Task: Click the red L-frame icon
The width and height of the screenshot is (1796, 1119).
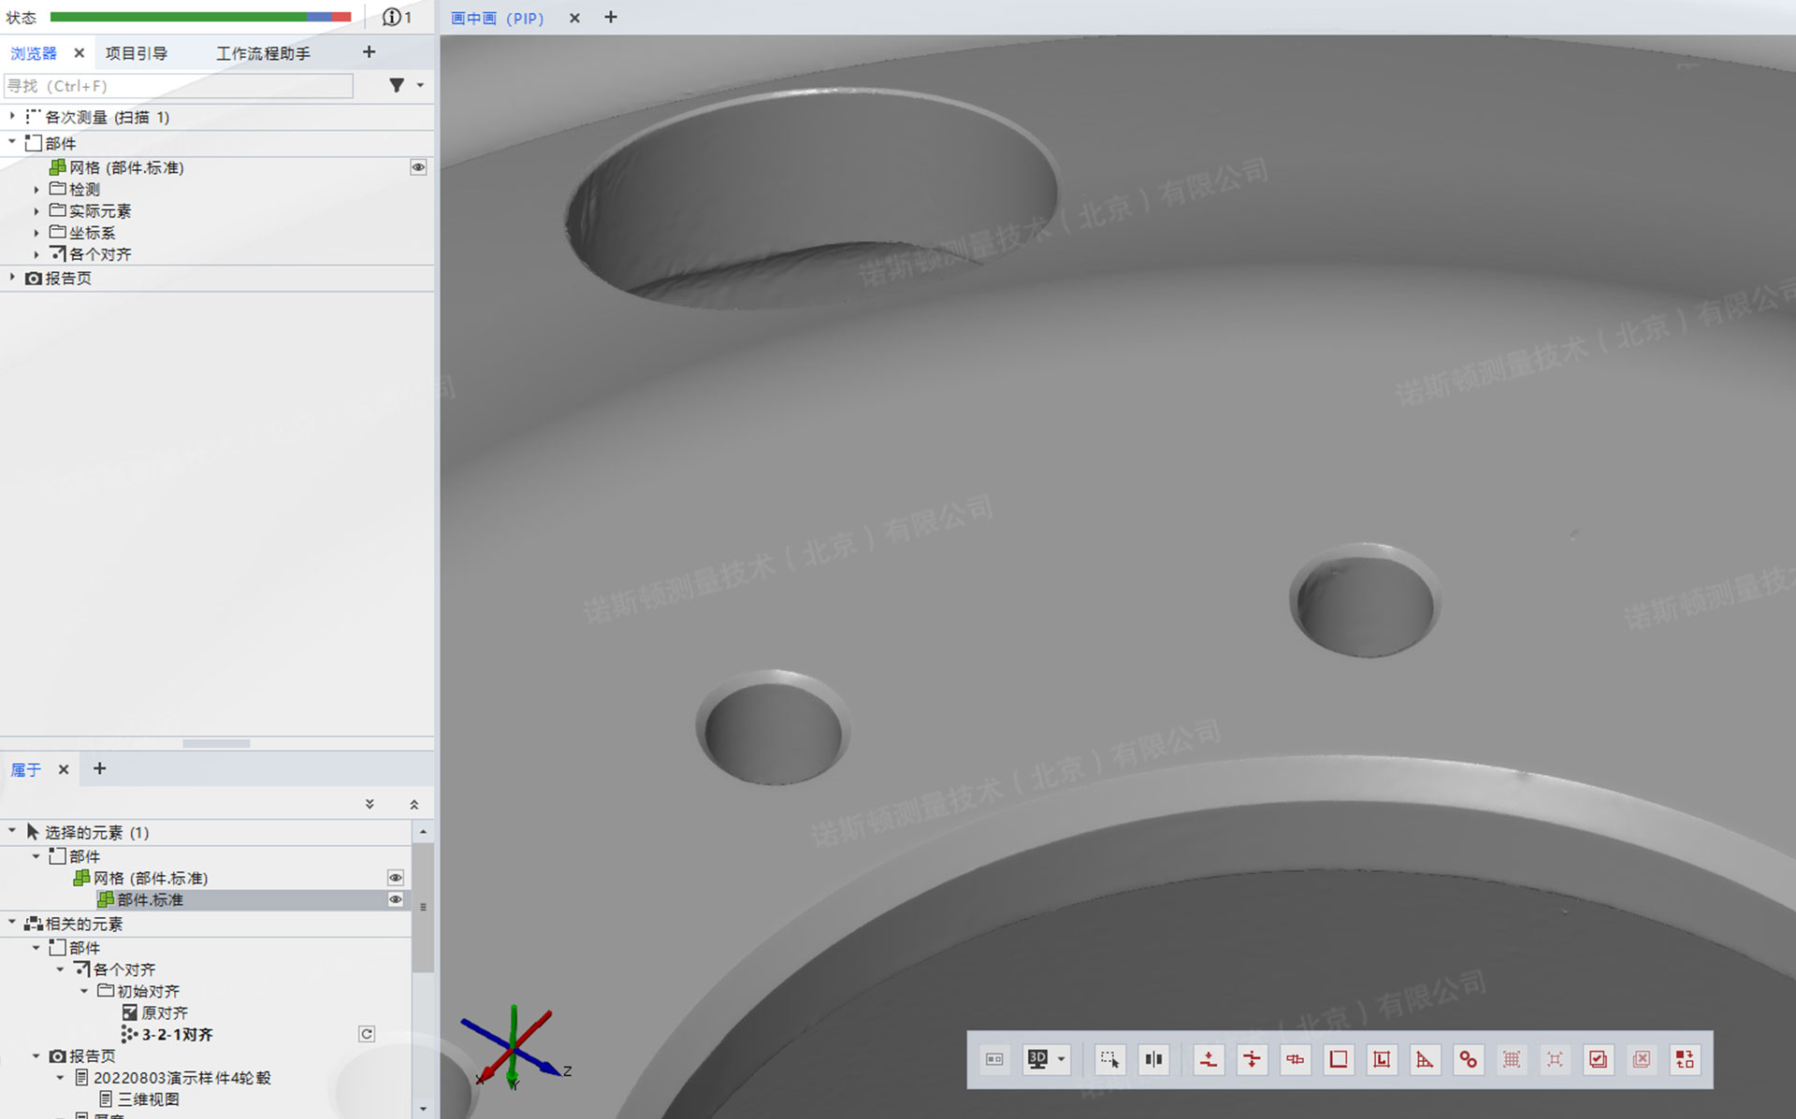Action: (x=1382, y=1059)
